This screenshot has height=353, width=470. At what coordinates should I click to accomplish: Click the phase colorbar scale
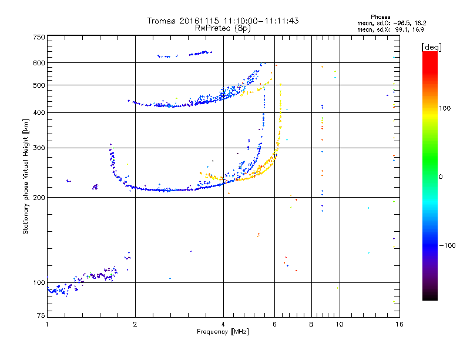[430, 175]
